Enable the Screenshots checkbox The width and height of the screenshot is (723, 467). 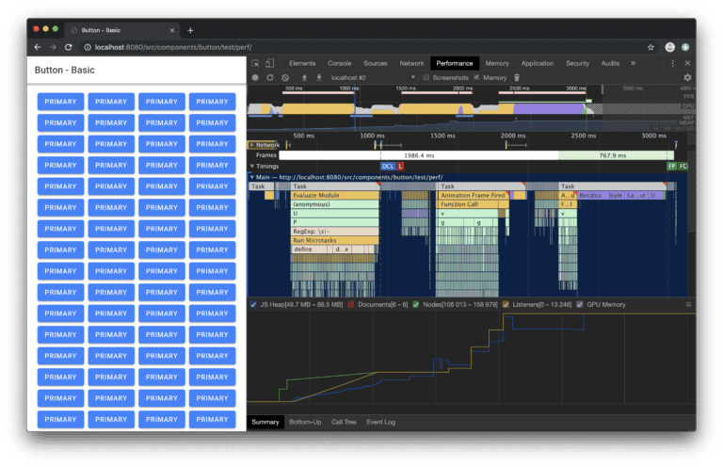tap(426, 77)
